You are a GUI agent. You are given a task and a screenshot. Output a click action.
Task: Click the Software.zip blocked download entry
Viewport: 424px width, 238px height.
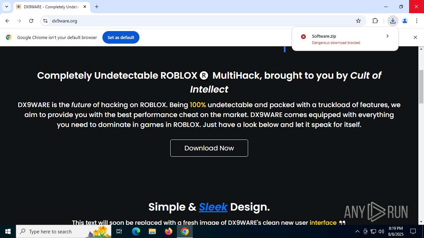(x=345, y=39)
